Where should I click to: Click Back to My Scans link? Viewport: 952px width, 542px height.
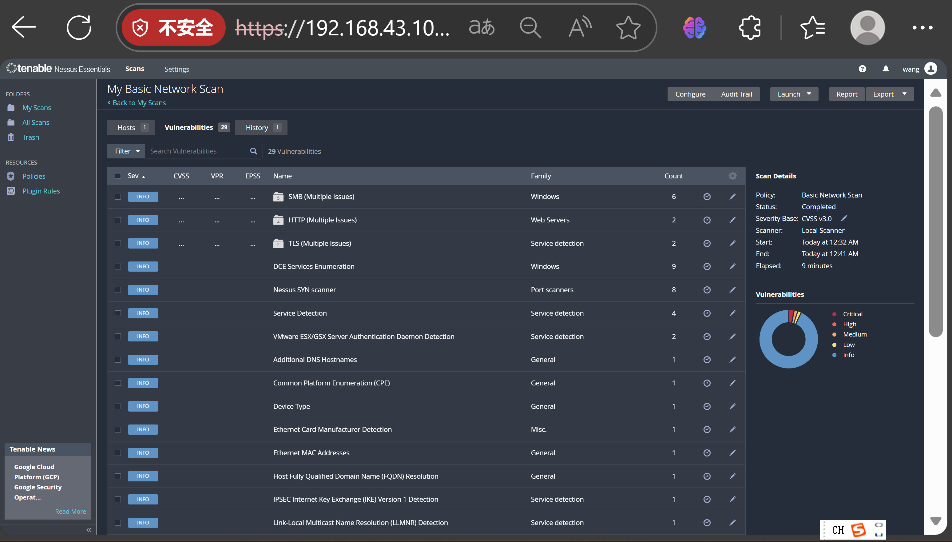[138, 103]
